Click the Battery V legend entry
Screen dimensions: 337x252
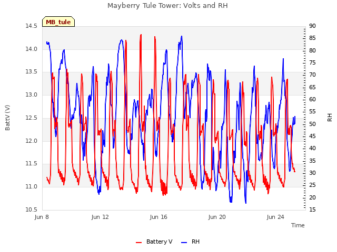pos(154,241)
